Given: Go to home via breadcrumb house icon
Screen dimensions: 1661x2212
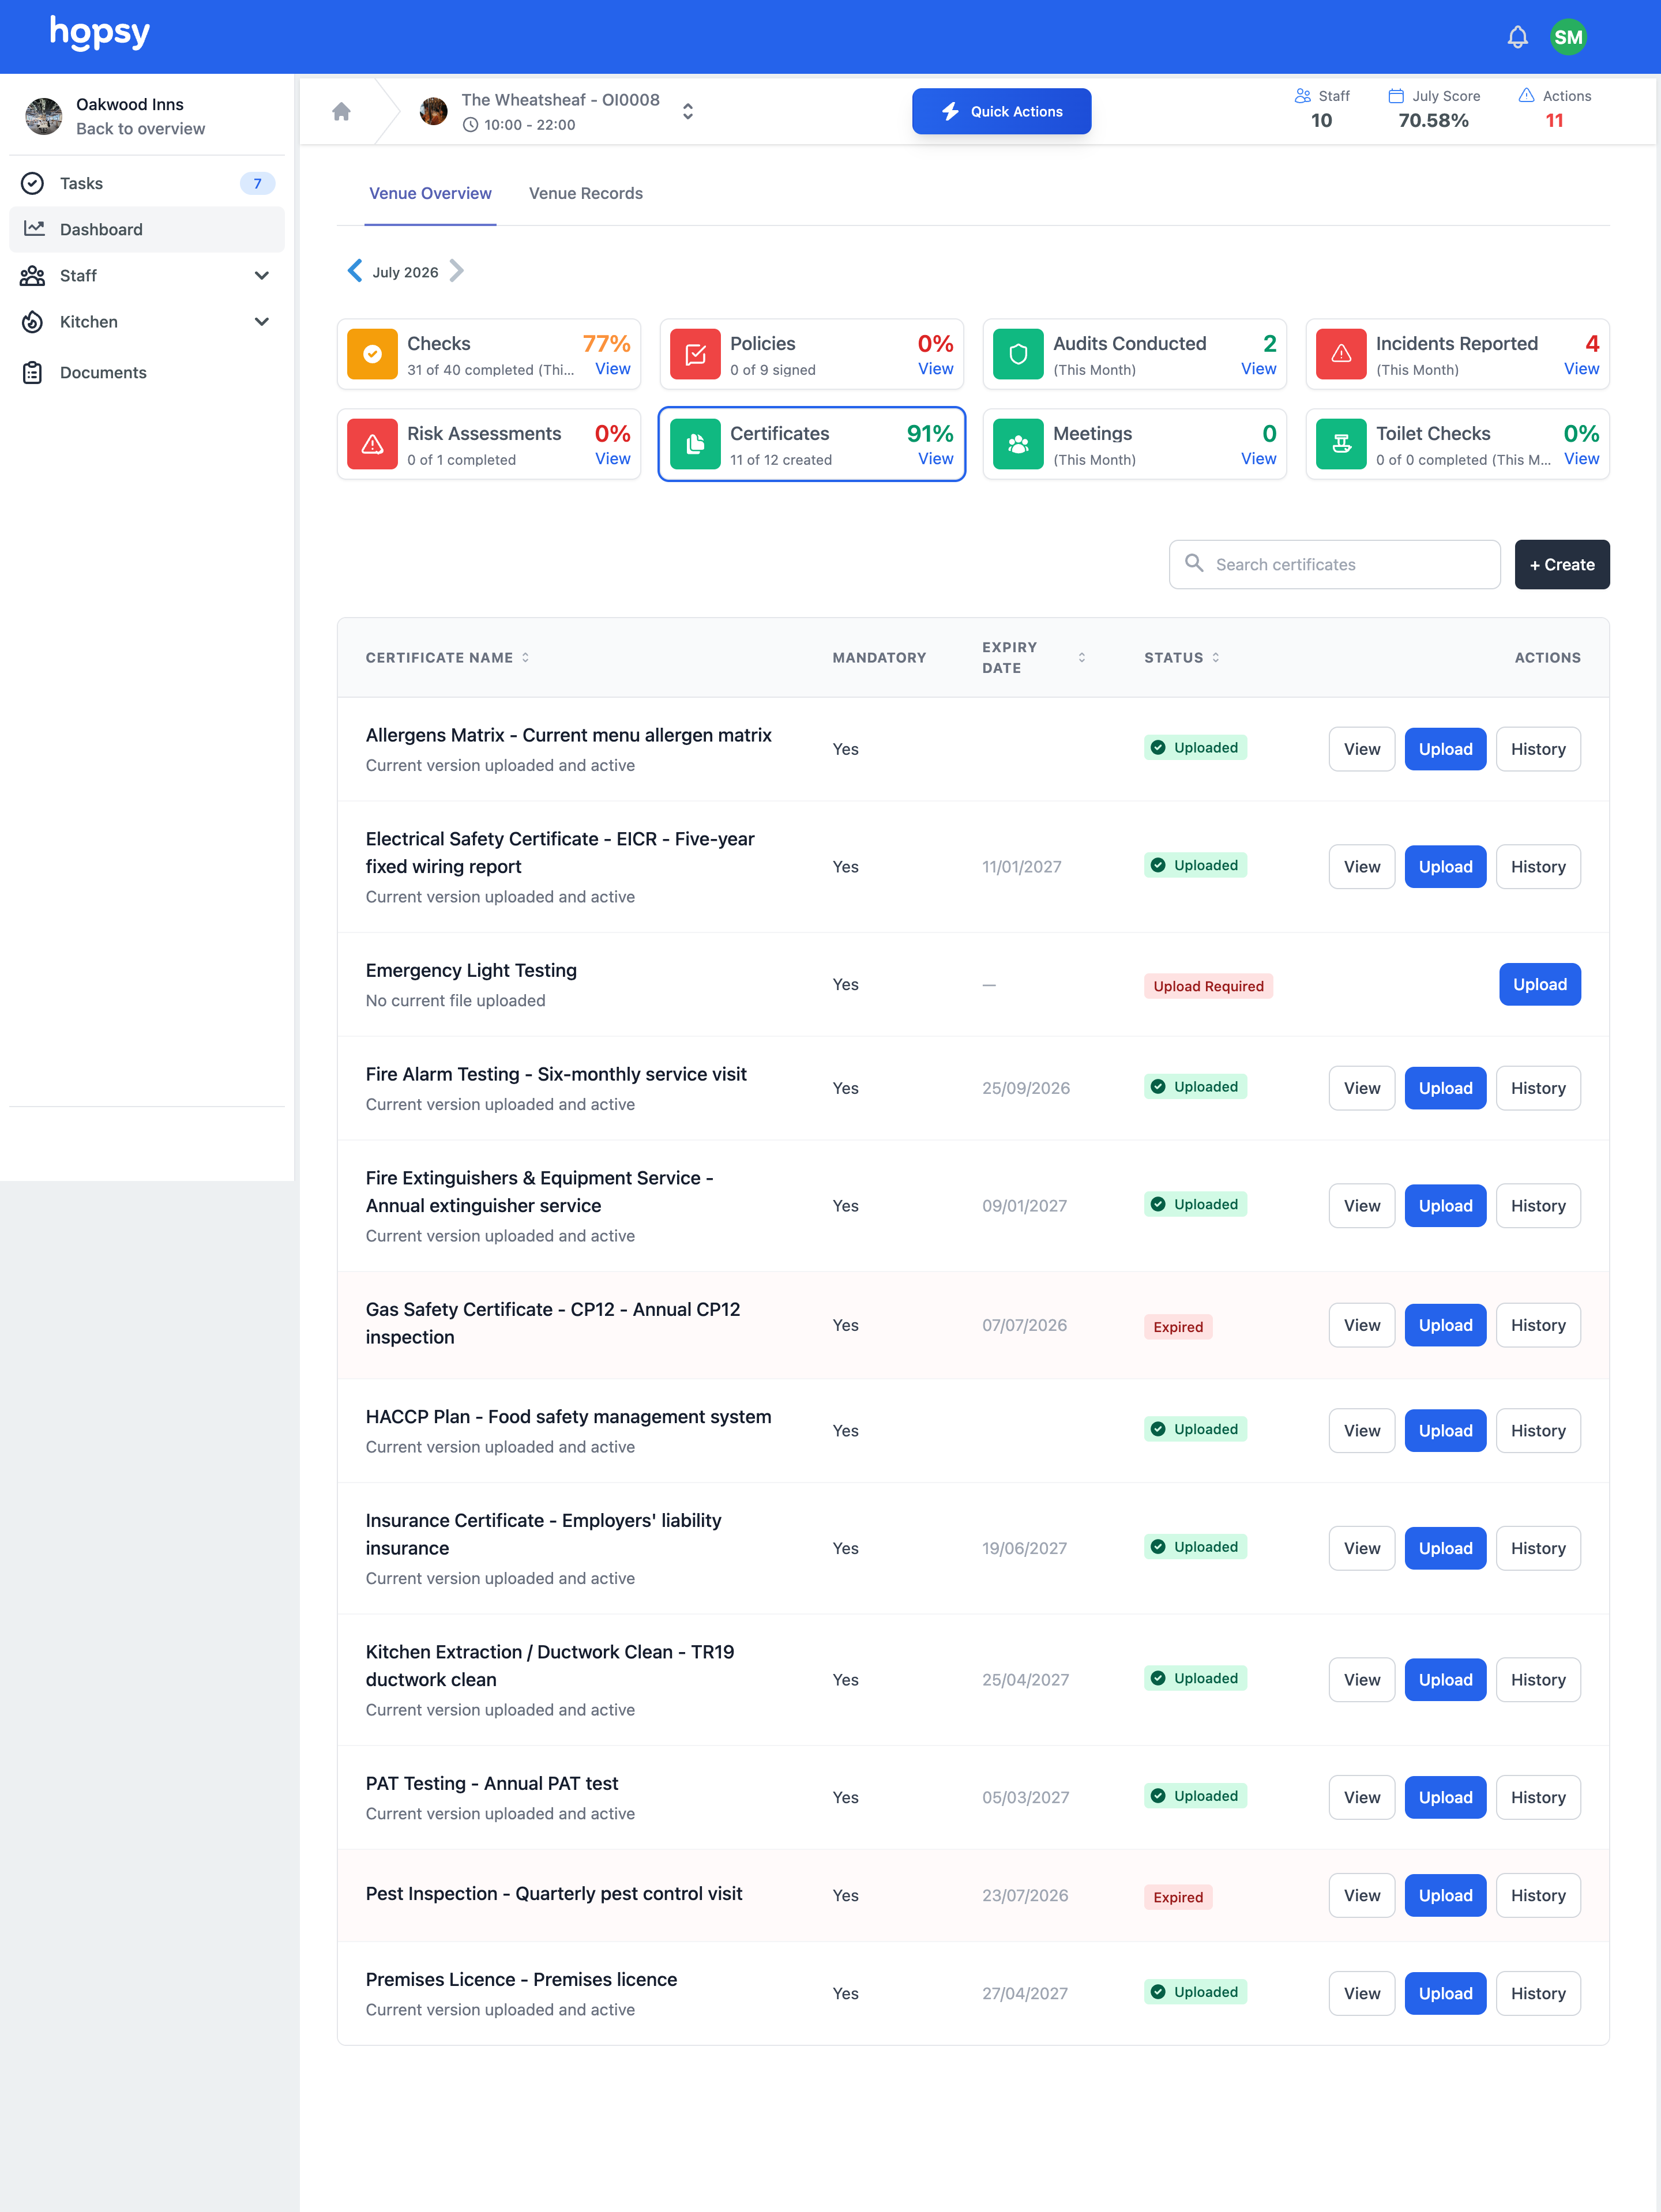Looking at the screenshot, I should click(x=341, y=111).
